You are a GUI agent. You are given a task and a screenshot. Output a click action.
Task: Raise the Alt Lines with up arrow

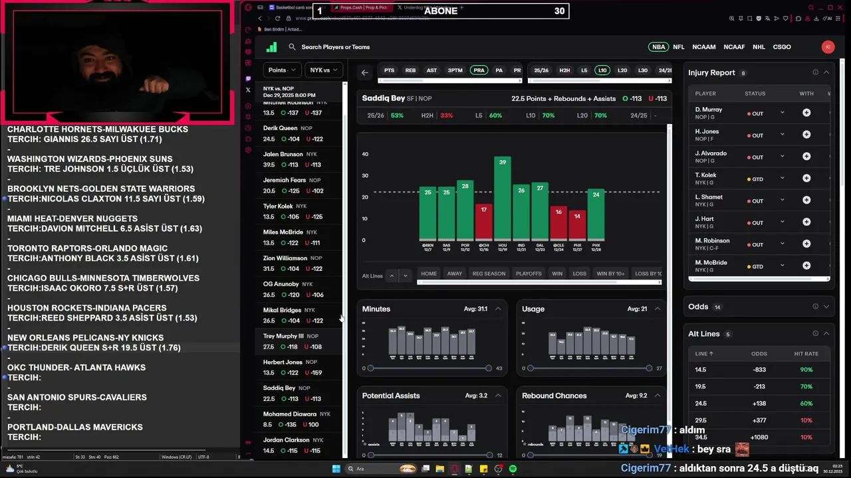point(392,276)
